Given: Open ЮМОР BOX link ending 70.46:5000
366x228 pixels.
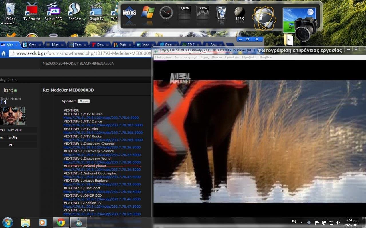Looking at the screenshot, I should [x=102, y=199].
